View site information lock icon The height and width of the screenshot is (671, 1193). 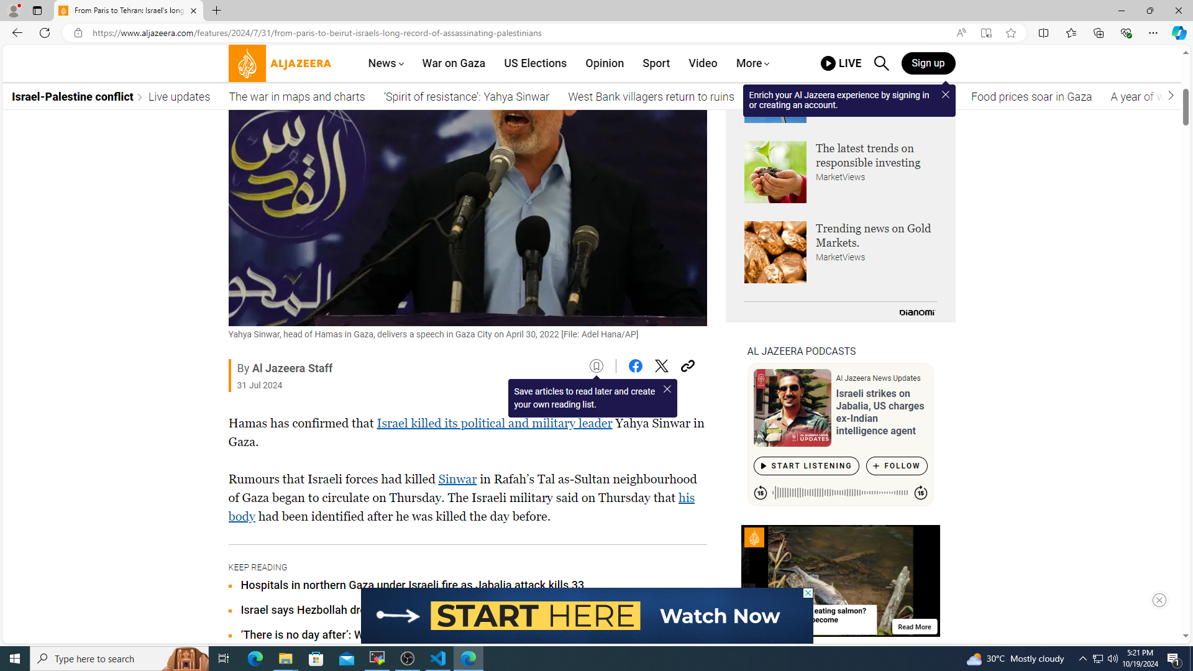click(x=78, y=33)
